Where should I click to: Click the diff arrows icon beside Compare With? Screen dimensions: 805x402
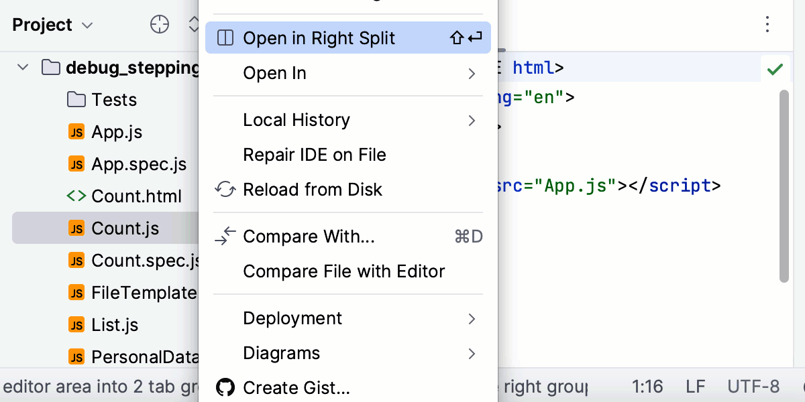pos(225,236)
